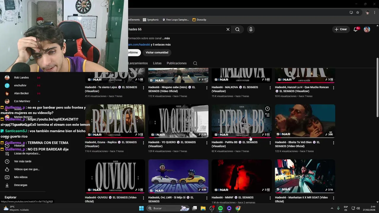Click the Mis vídeos play icon
This screenshot has width=379, height=213.
7,177
